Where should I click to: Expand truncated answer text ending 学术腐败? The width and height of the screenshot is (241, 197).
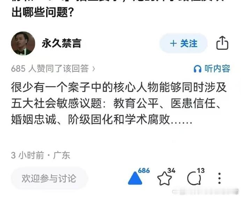pyautogui.click(x=102, y=119)
